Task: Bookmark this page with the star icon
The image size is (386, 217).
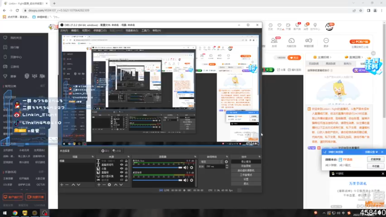Action: point(360,10)
